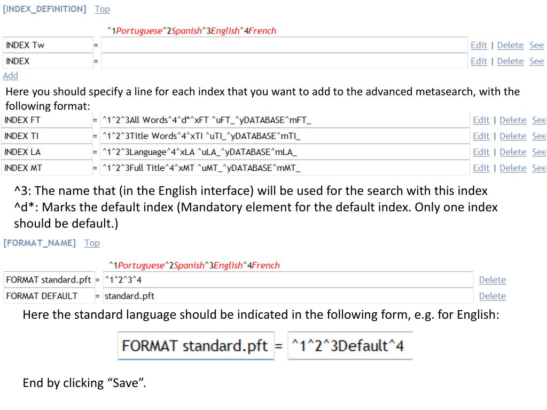This screenshot has width=547, height=410.
Task: Click the INDEX Tw name field
Action: pos(47,45)
